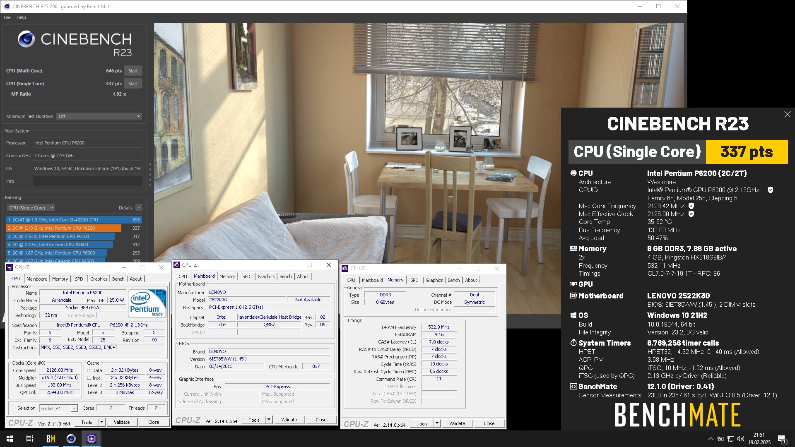This screenshot has height=447, width=795.
Task: Open CPU-Z taskbar icon
Action: point(91,439)
